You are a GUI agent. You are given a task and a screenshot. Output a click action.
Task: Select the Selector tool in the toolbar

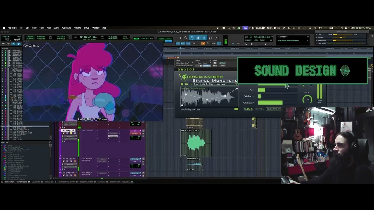point(198,38)
